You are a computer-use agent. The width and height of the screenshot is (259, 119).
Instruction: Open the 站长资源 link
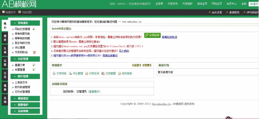[x=217, y=12]
